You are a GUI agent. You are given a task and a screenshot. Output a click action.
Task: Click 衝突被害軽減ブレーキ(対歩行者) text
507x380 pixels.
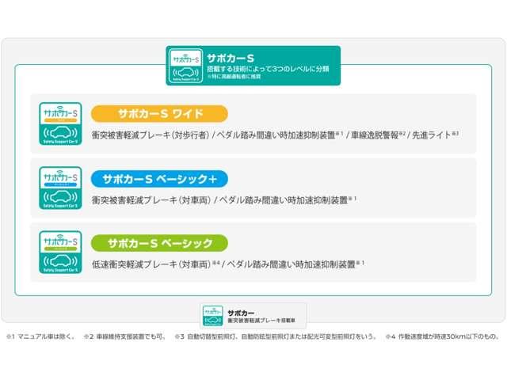(150, 135)
